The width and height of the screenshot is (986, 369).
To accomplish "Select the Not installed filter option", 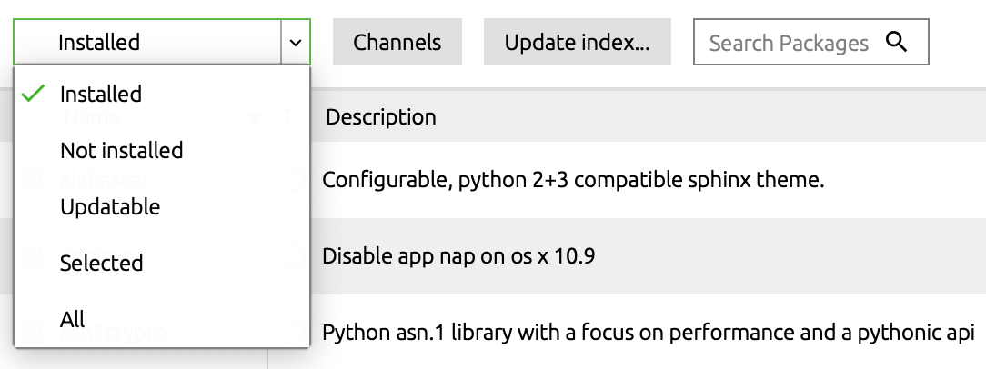I will point(121,150).
